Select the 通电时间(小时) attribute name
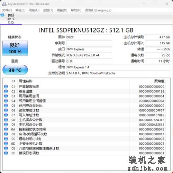The width and height of the screenshot is (173, 173). point(30,139)
